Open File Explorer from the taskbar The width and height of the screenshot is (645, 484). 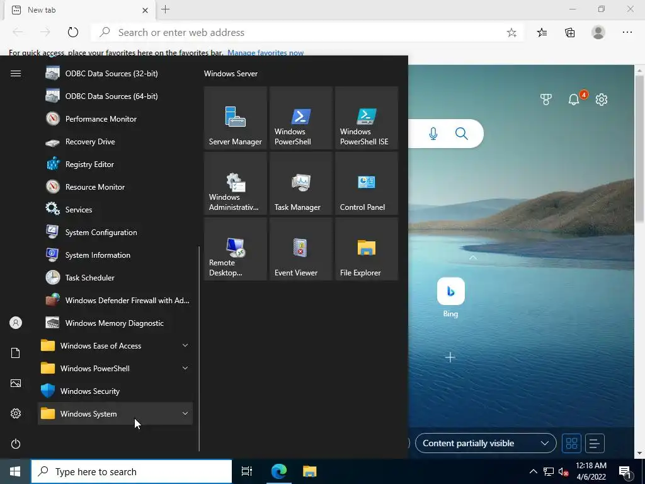click(x=310, y=471)
